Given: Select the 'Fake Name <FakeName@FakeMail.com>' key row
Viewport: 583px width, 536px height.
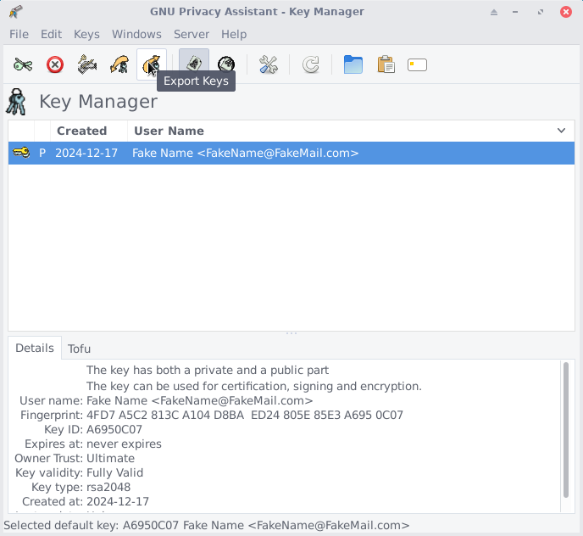Looking at the screenshot, I should coord(291,153).
